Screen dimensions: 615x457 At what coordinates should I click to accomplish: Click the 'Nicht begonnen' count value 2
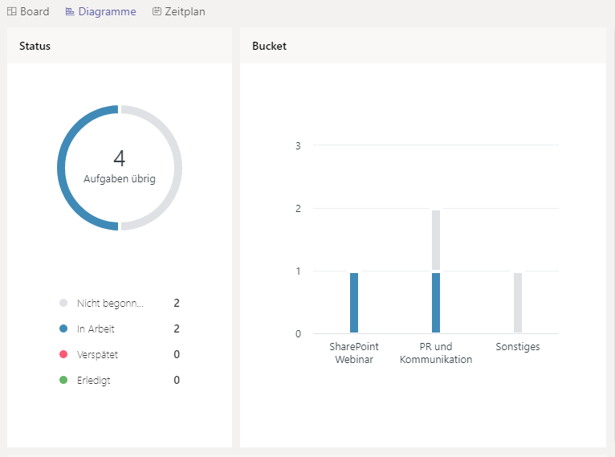[x=177, y=303]
